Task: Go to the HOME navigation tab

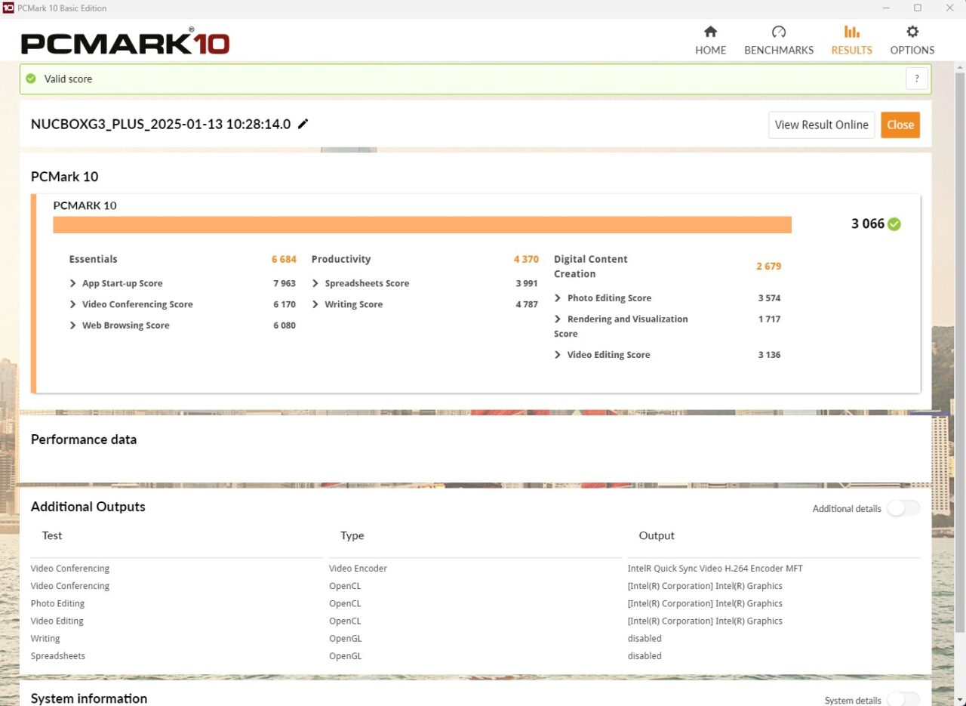Action: click(x=710, y=50)
